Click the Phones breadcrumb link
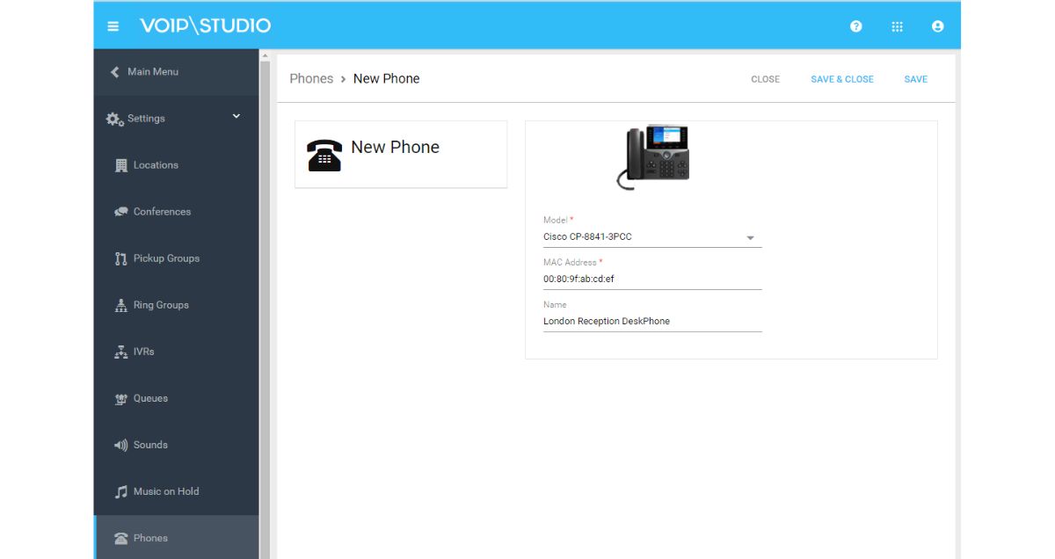This screenshot has width=1055, height=559. point(311,78)
